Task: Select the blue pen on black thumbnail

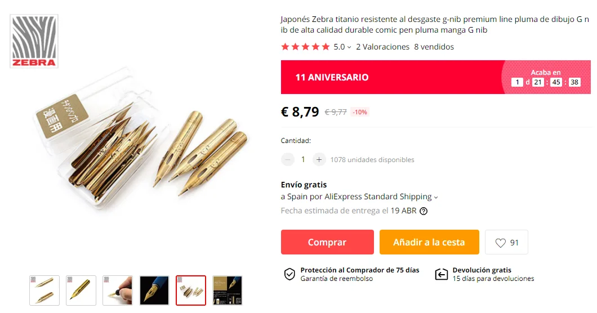Action: pyautogui.click(x=154, y=290)
